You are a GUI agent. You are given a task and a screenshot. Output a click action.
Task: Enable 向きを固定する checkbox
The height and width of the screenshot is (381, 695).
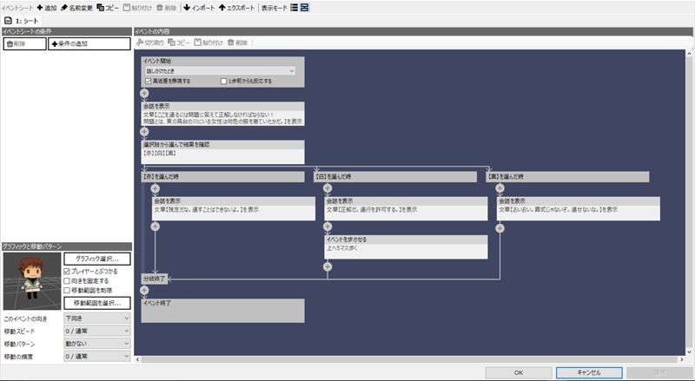tap(69, 280)
